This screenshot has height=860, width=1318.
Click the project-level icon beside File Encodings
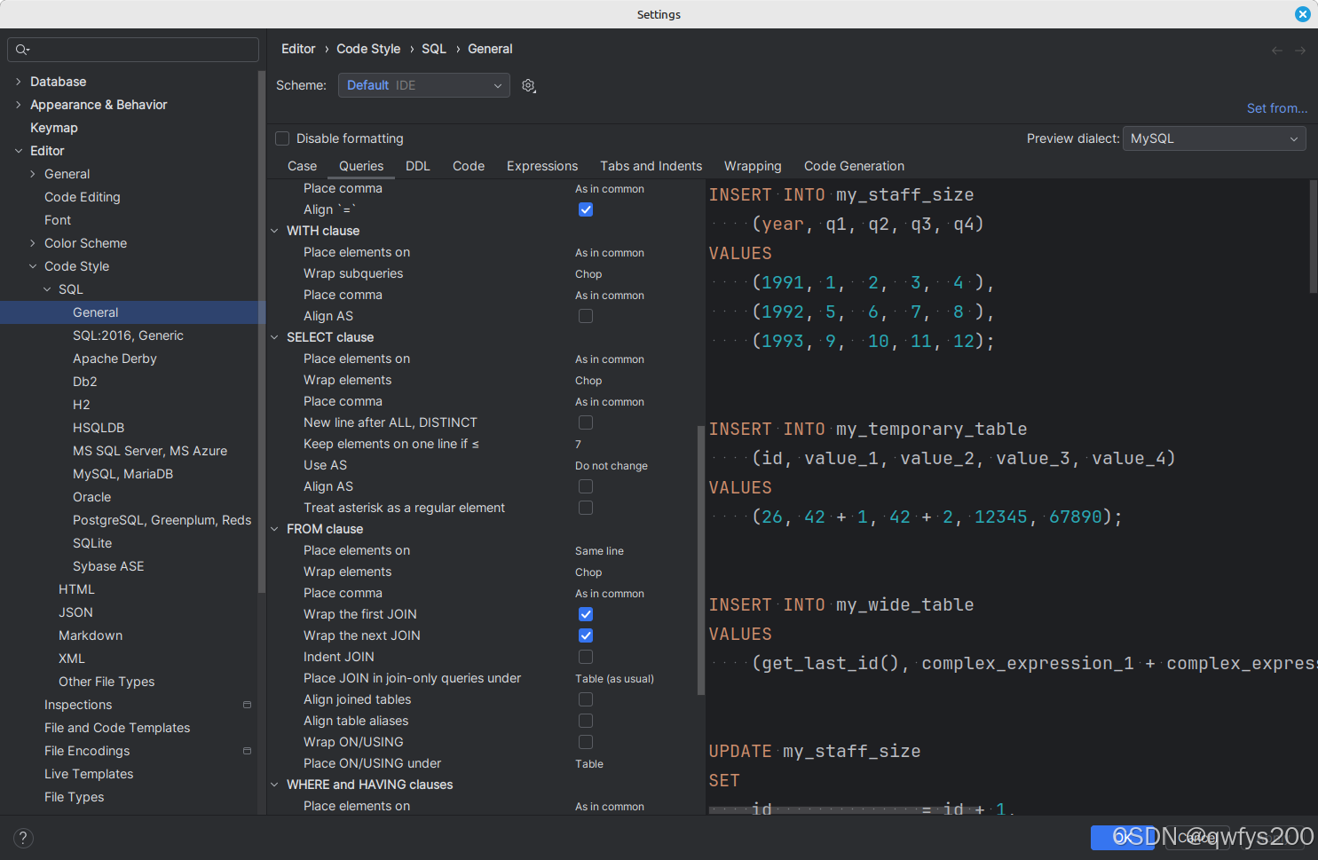(247, 751)
